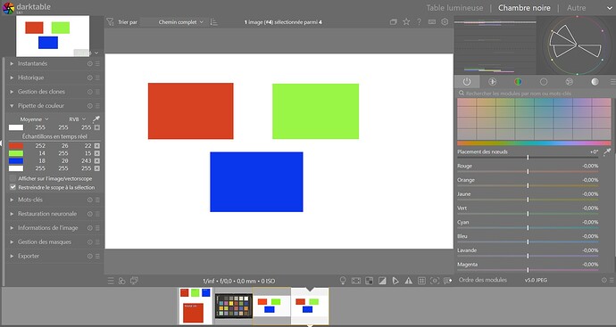Image resolution: width=616 pixels, height=327 pixels.
Task: Open Moyenne statistic dropdown
Action: [34, 119]
